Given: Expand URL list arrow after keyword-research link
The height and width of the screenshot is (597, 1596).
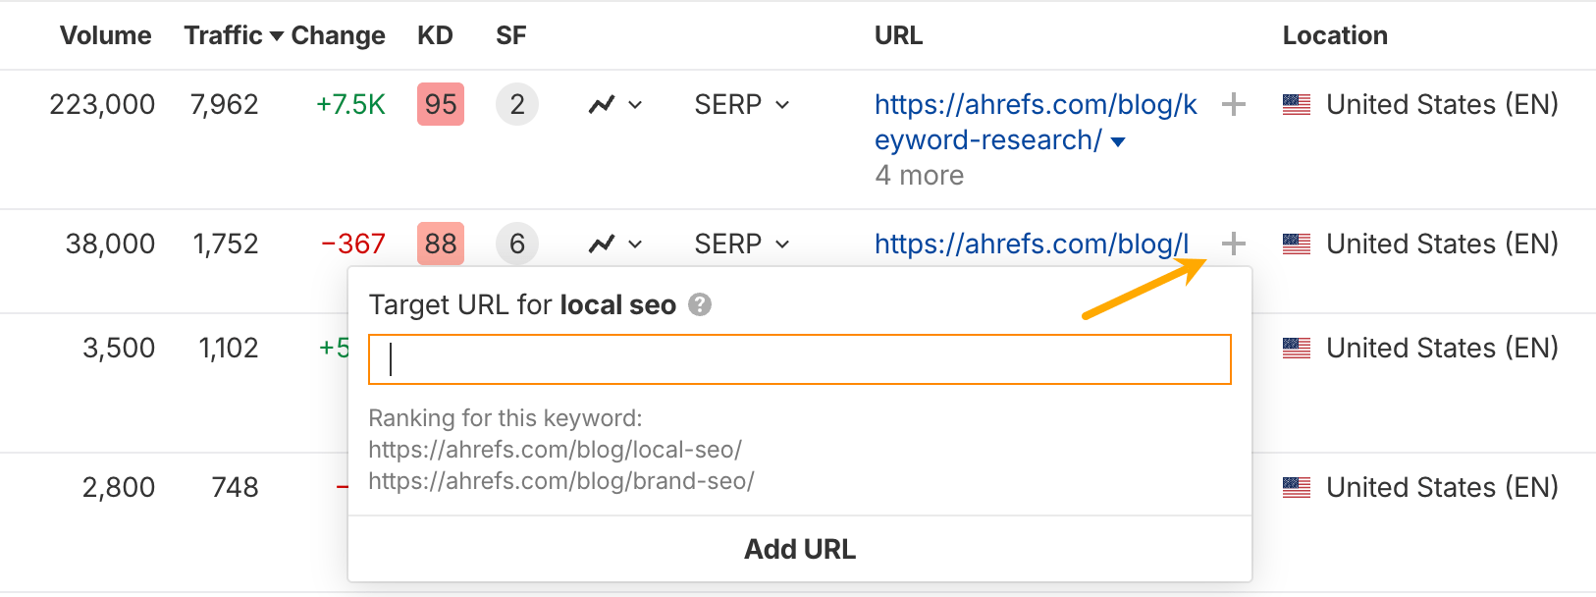Looking at the screenshot, I should tap(1118, 141).
